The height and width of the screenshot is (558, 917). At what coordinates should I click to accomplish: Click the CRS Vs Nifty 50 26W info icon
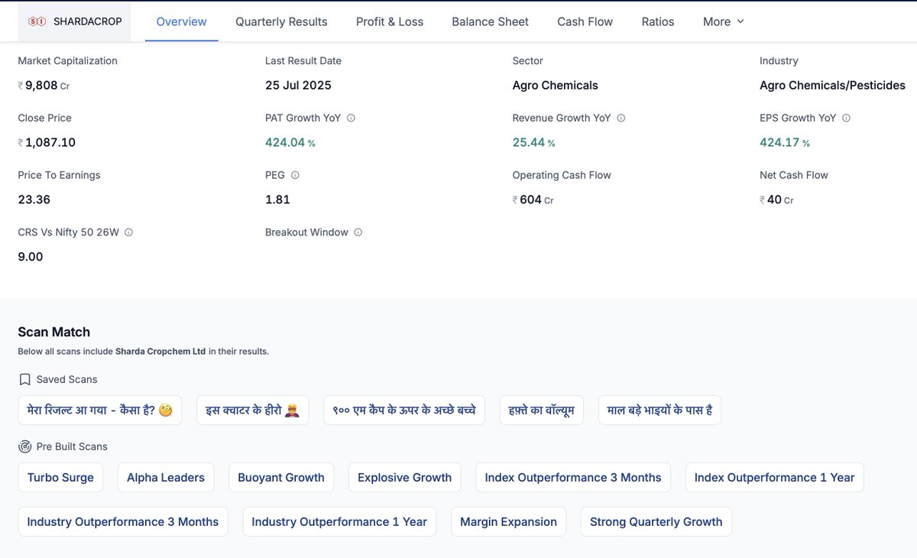click(x=128, y=232)
